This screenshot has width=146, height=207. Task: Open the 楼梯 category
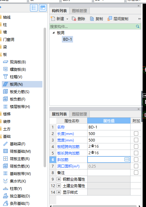click(7, 114)
